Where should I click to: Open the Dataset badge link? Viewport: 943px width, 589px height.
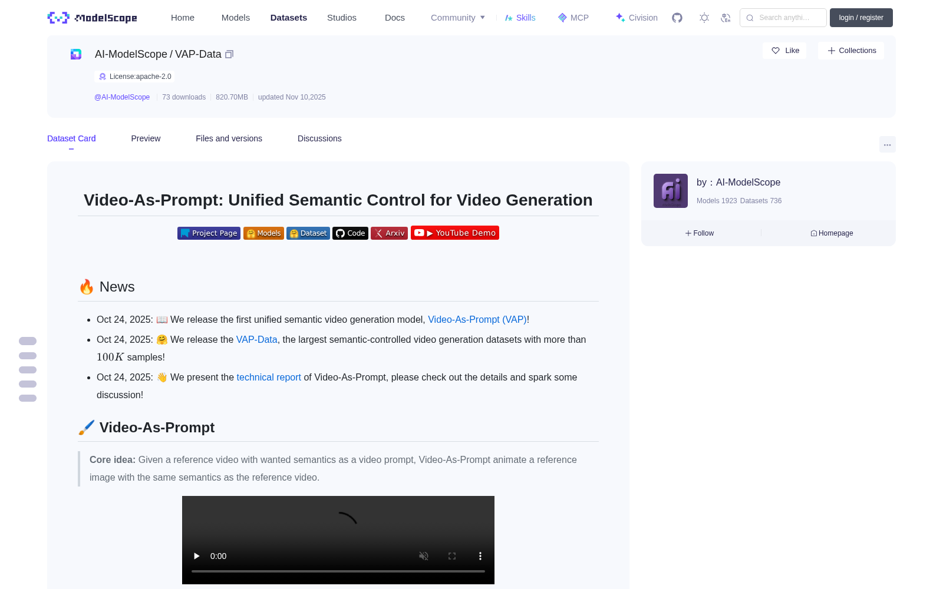coord(308,233)
